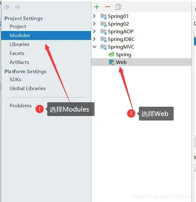Image resolution: width=196 pixels, height=202 pixels.
Task: Expand the SpringAOP module tree
Action: [94, 31]
